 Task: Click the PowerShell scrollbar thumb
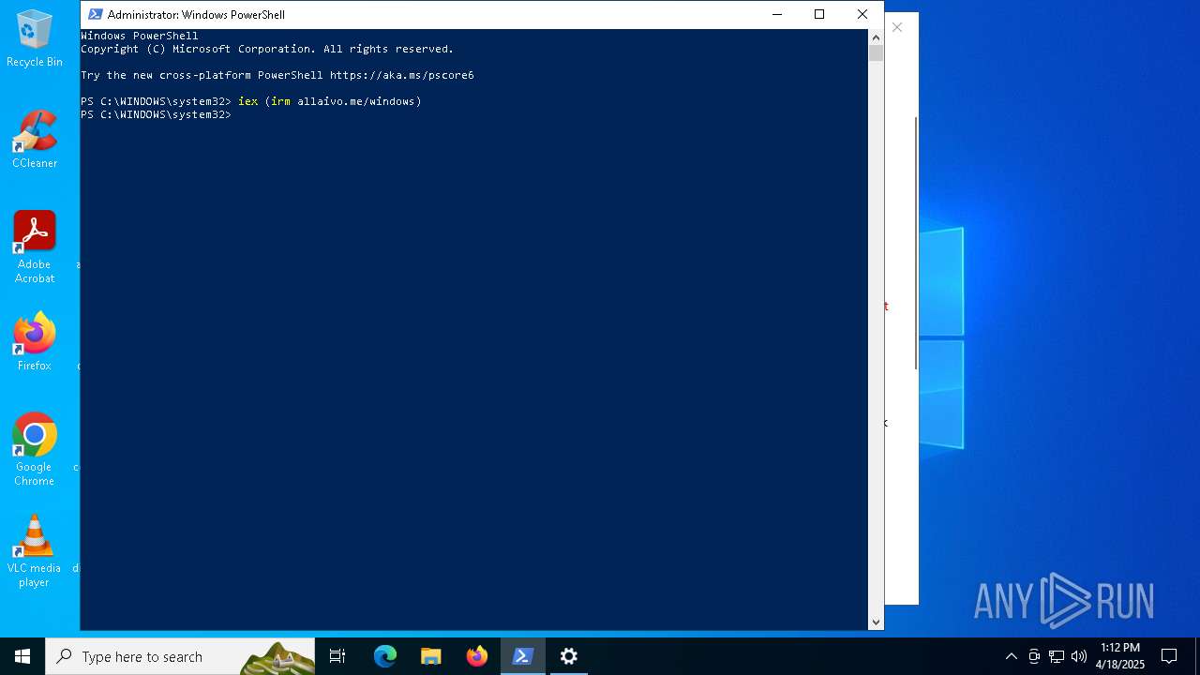876,53
